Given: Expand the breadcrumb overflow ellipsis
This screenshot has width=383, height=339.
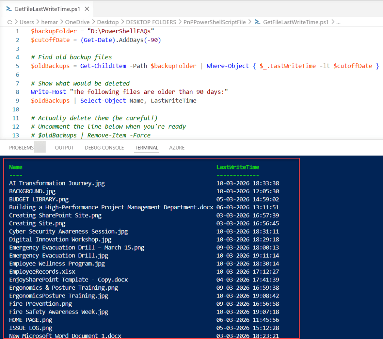Looking at the screenshot, I should 338,22.
